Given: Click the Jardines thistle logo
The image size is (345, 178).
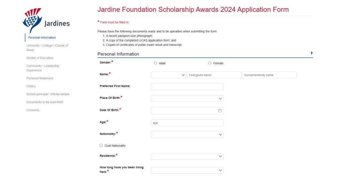Looking at the screenshot, I should [x=46, y=21].
